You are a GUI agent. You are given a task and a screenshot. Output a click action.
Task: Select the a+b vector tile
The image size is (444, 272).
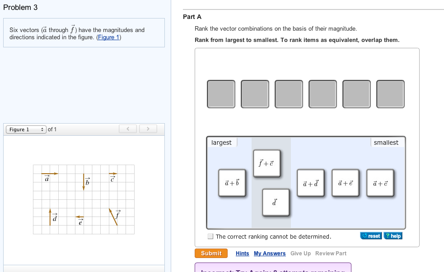(232, 183)
